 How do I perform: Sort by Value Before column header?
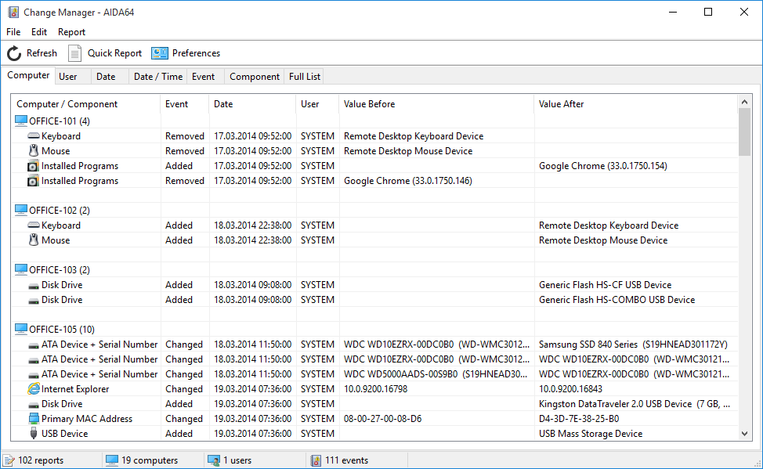coord(436,103)
